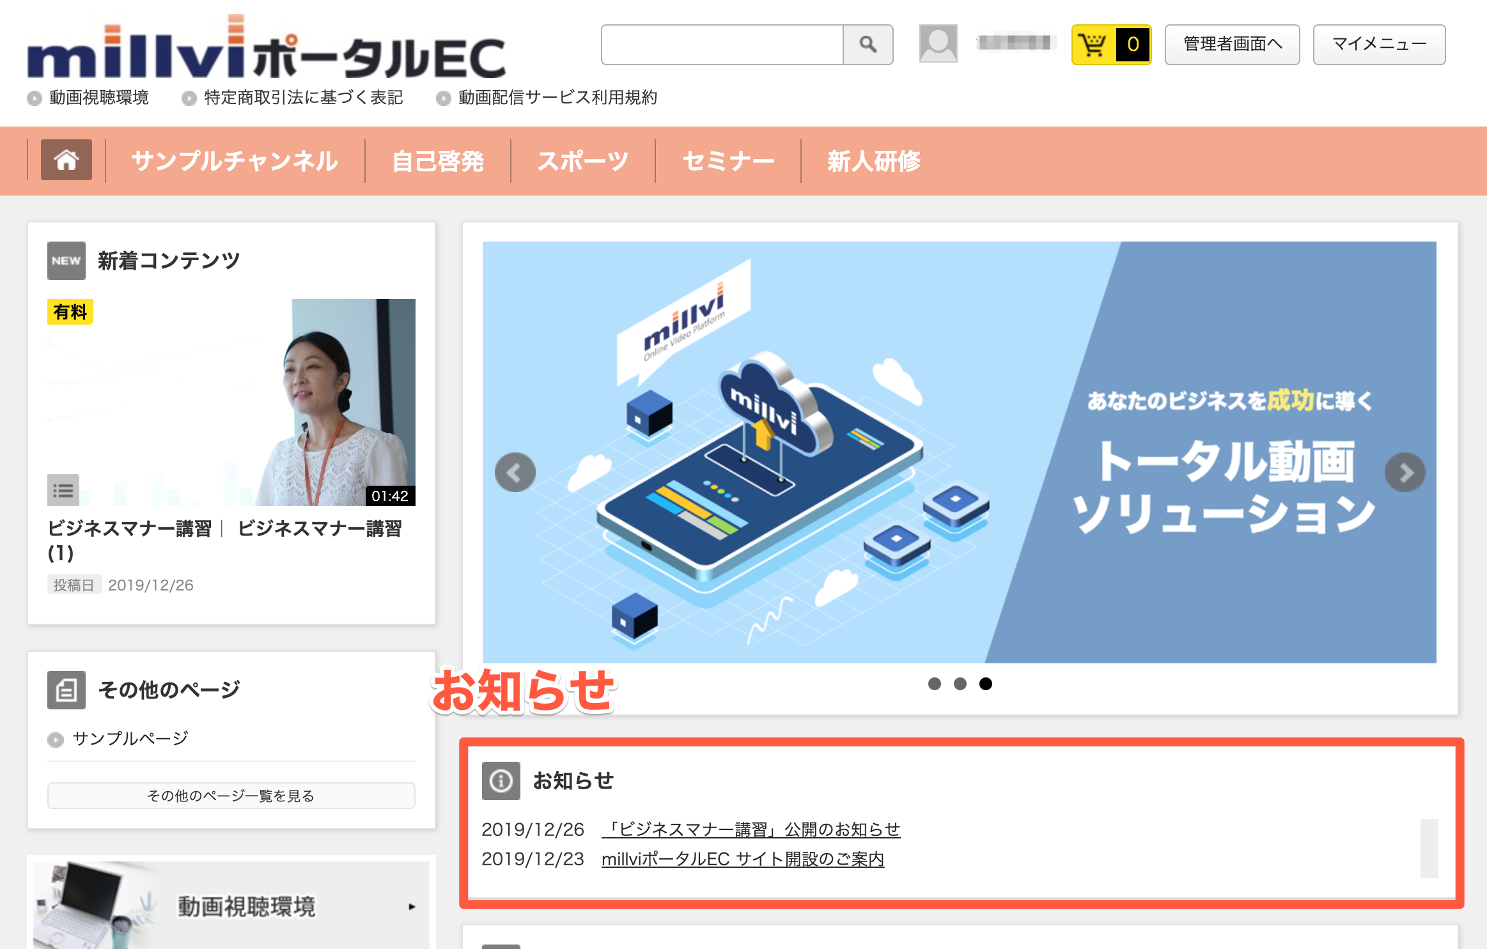Select the second carousel dot indicator

(x=960, y=684)
